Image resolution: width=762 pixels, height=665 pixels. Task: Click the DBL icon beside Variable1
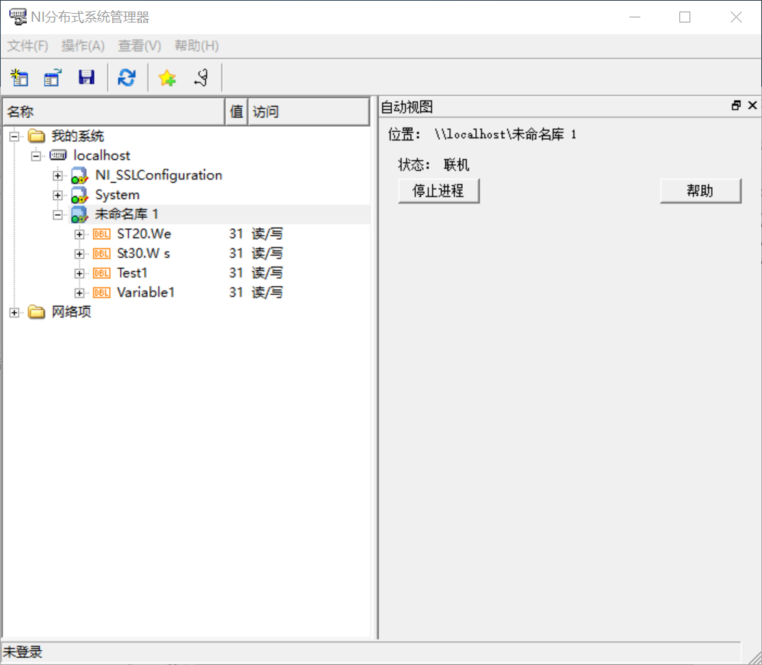pos(101,293)
